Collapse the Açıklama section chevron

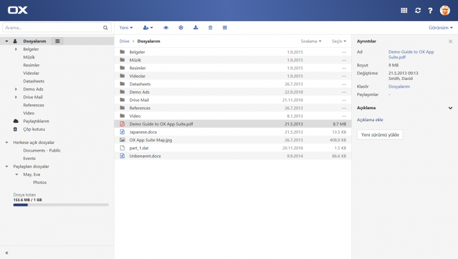(x=450, y=108)
